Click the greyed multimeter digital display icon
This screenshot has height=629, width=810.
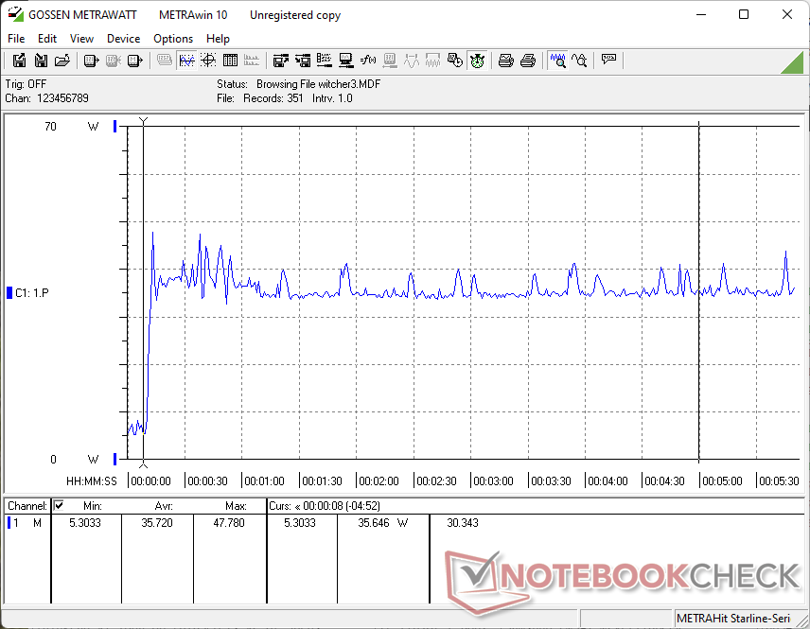tap(165, 61)
